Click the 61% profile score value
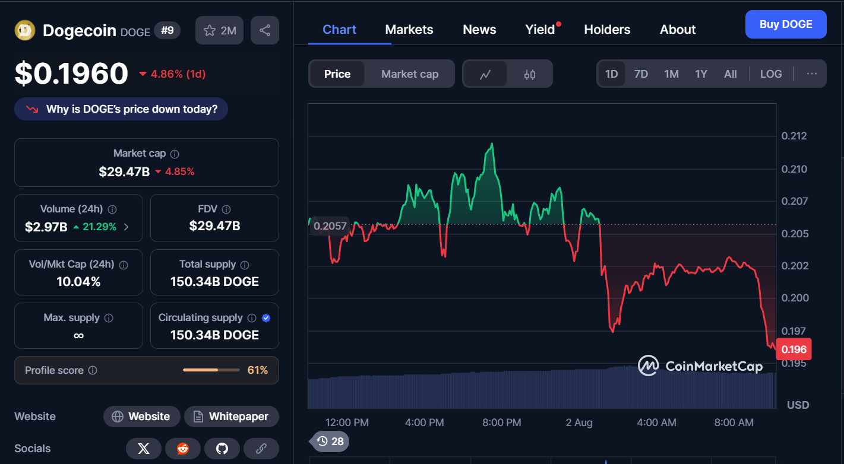This screenshot has width=844, height=464. click(258, 370)
